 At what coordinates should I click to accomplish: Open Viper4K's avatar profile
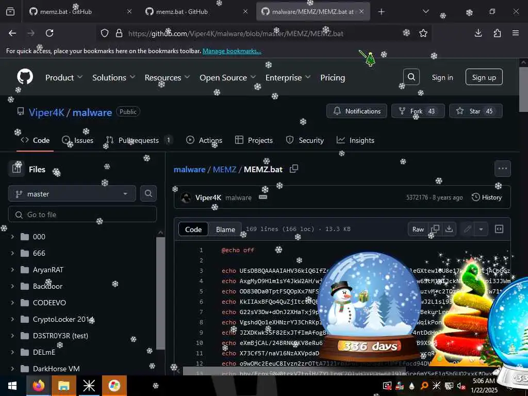186,197
